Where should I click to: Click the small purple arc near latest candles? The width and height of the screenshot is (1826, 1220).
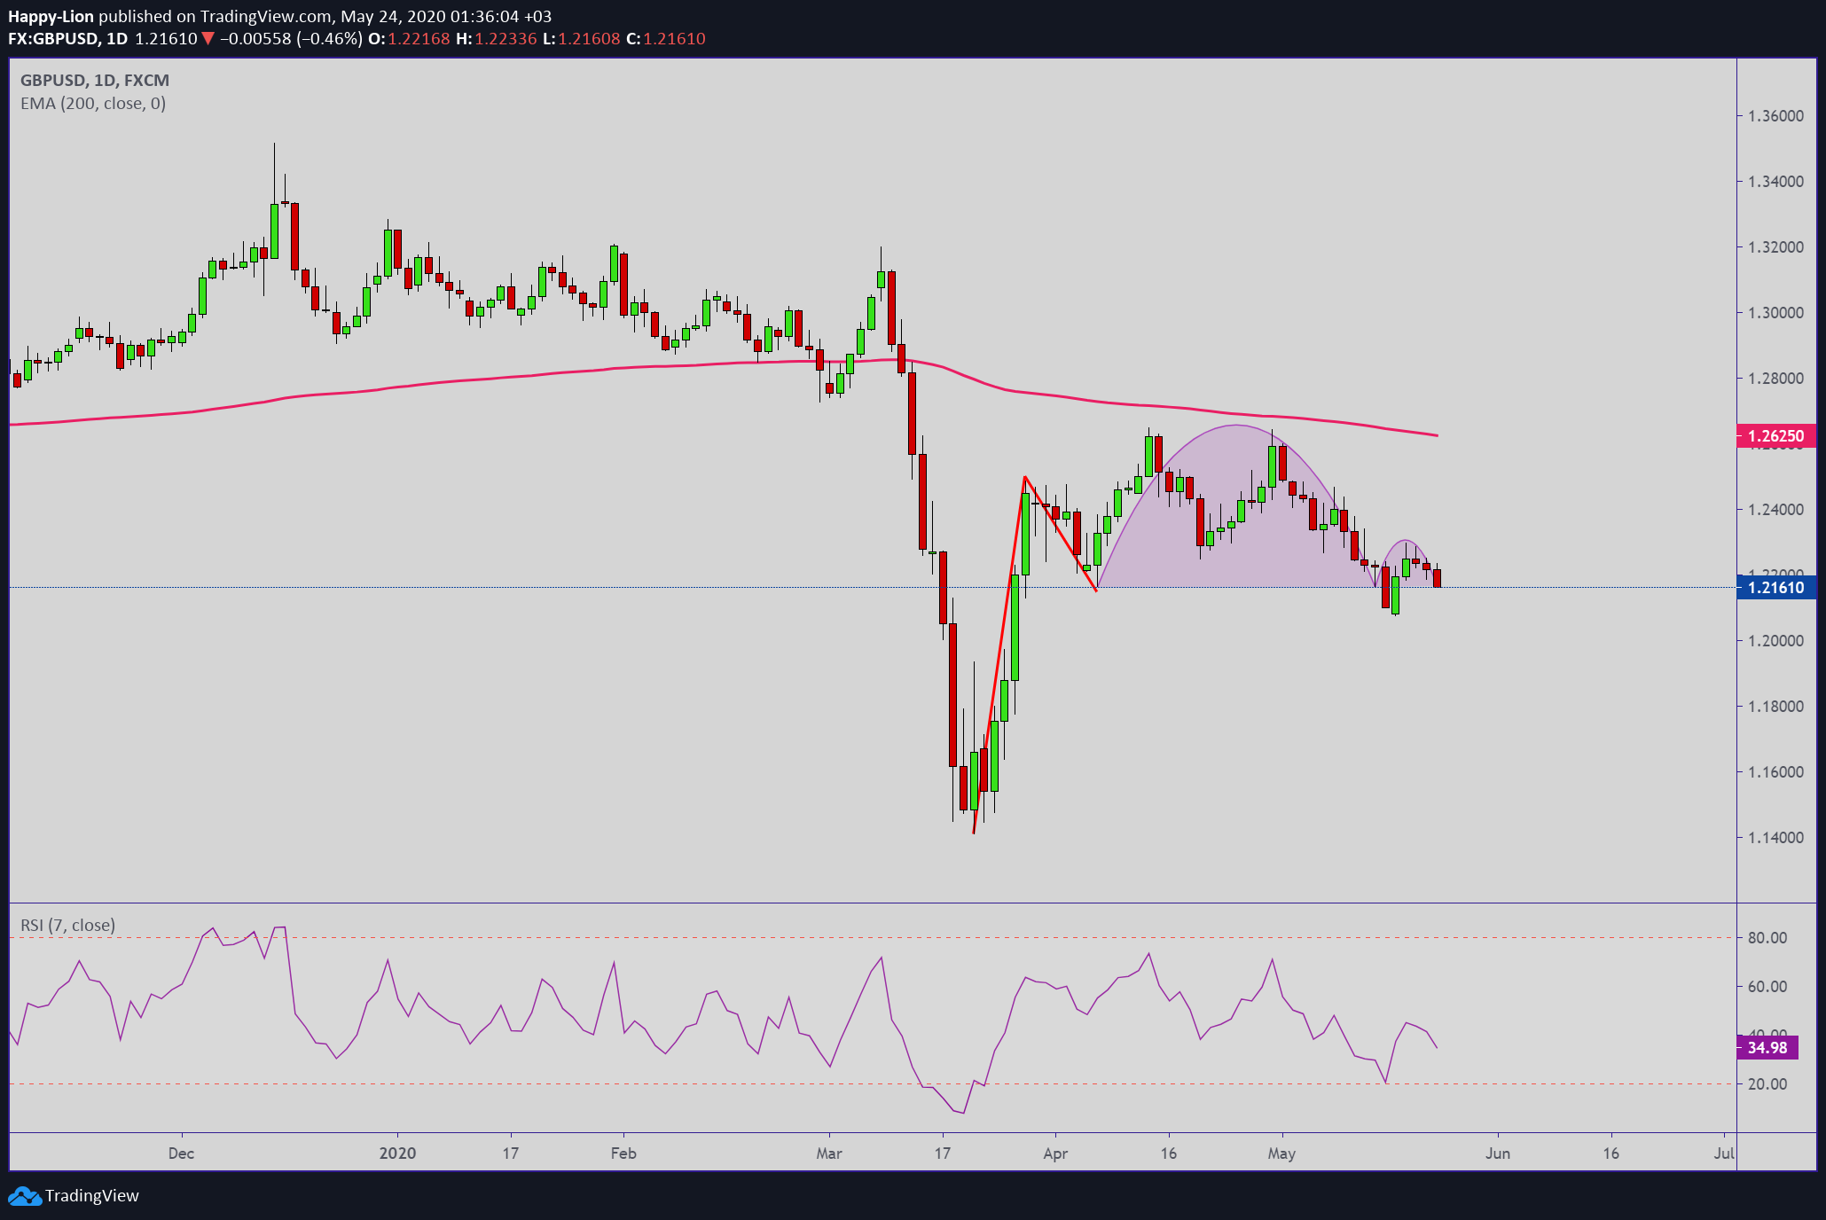(x=1406, y=564)
